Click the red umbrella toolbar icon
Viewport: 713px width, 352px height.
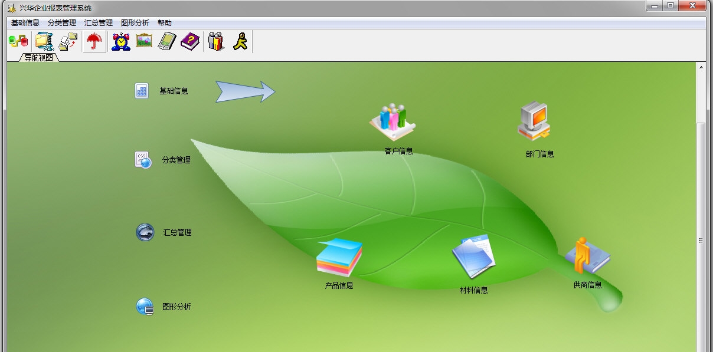[94, 42]
